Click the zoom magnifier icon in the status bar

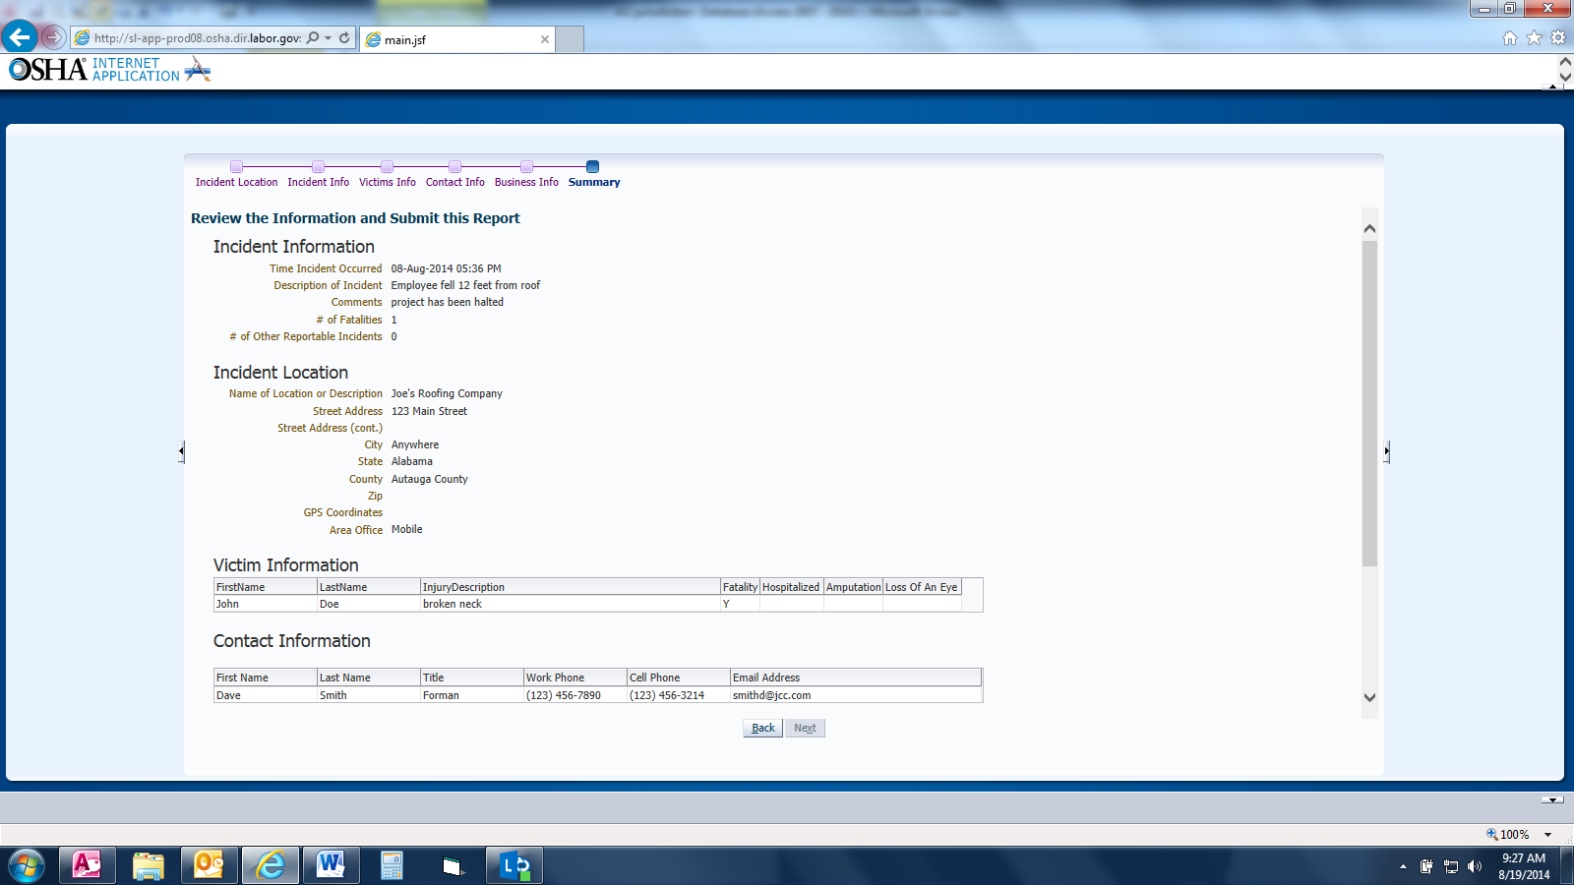(x=1491, y=834)
